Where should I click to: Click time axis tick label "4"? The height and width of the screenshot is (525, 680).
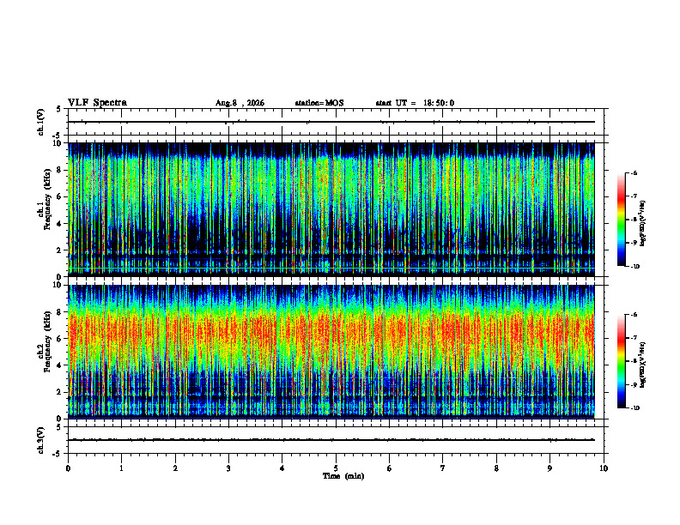[x=282, y=468]
